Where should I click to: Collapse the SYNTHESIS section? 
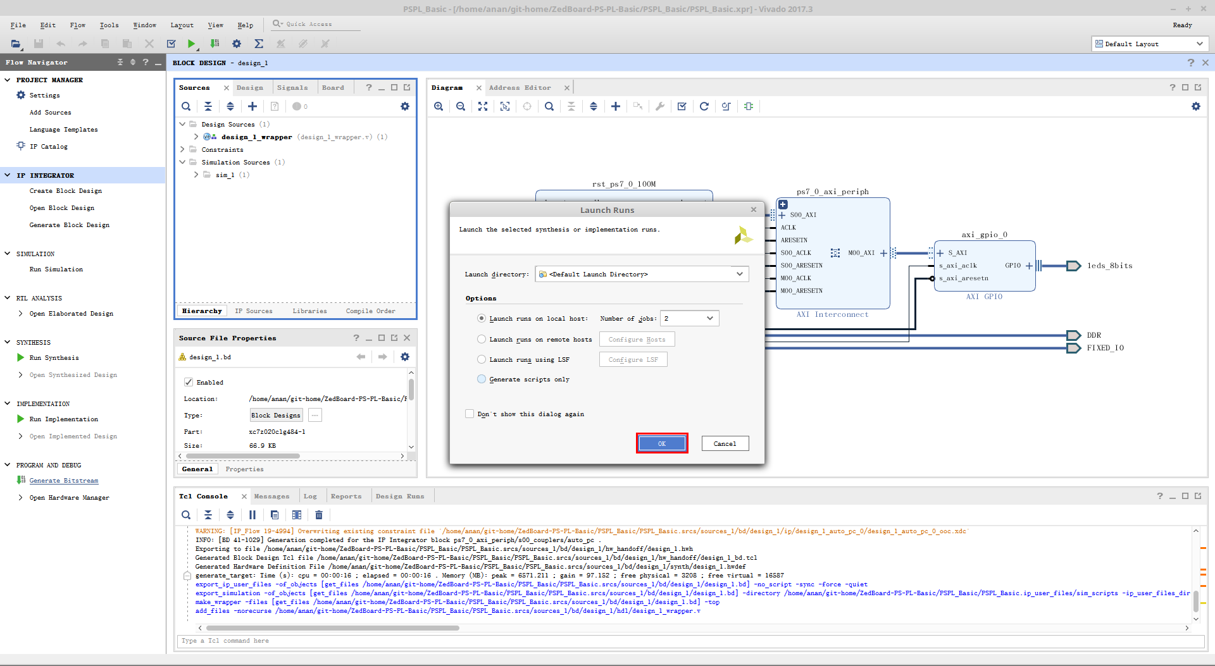pyautogui.click(x=8, y=342)
